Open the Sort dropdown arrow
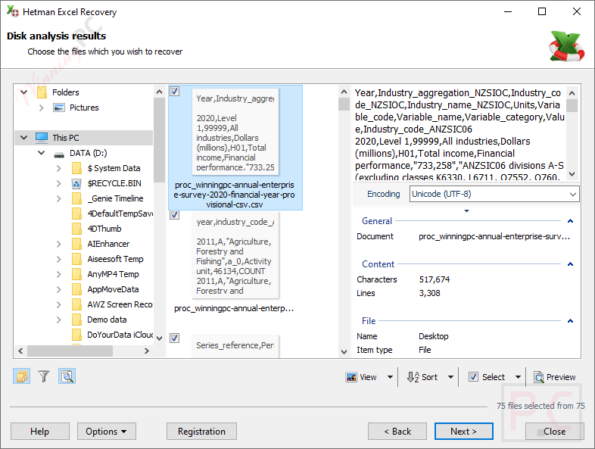Image resolution: width=595 pixels, height=449 pixels. tap(451, 377)
